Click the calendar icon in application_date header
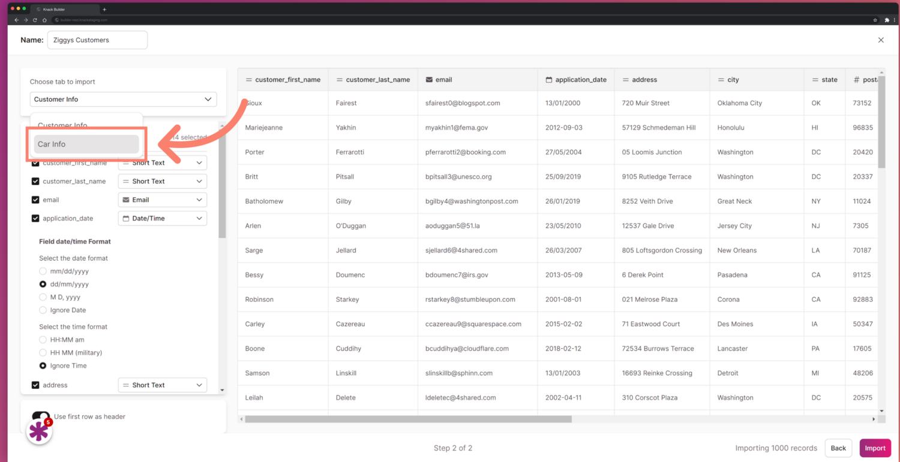This screenshot has height=462, width=900. [549, 80]
